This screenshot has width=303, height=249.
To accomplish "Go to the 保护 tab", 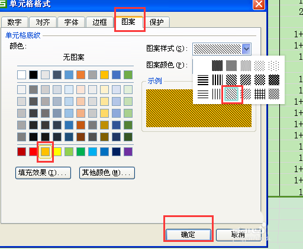I will pos(156,22).
